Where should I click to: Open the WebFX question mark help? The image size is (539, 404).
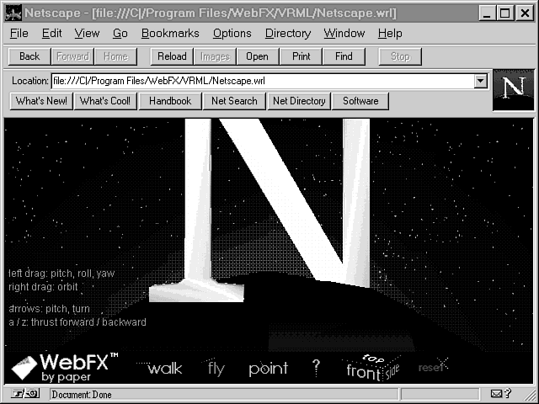[317, 368]
